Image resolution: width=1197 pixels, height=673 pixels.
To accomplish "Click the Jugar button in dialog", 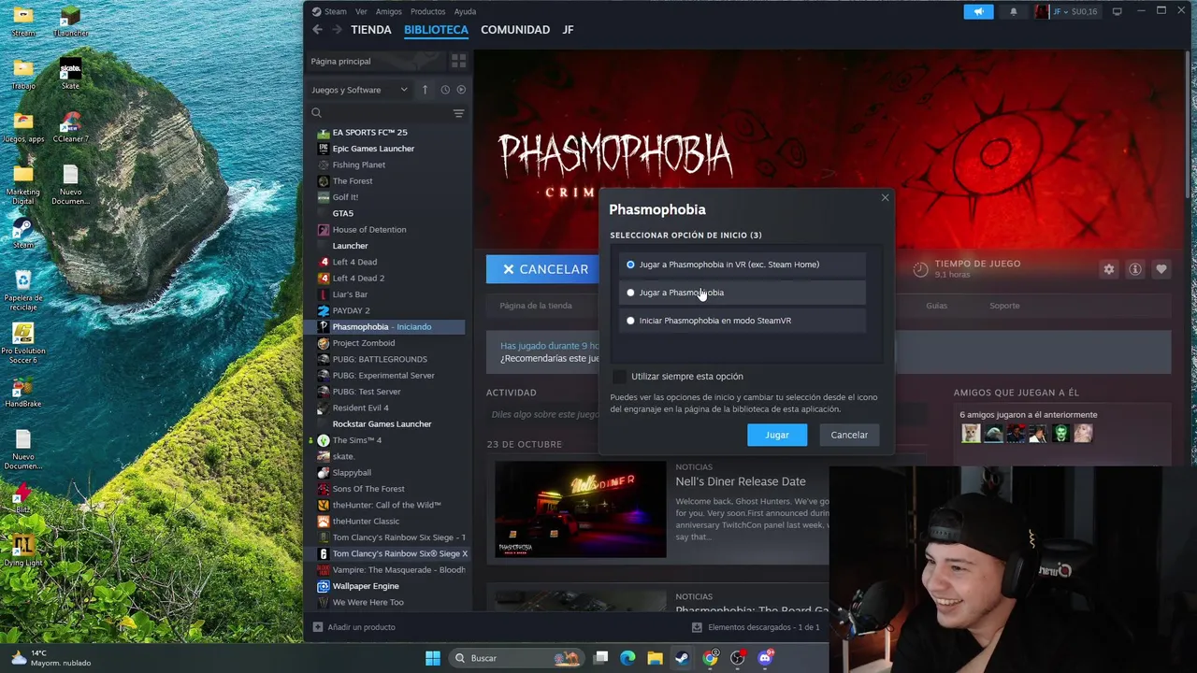I will [x=777, y=435].
